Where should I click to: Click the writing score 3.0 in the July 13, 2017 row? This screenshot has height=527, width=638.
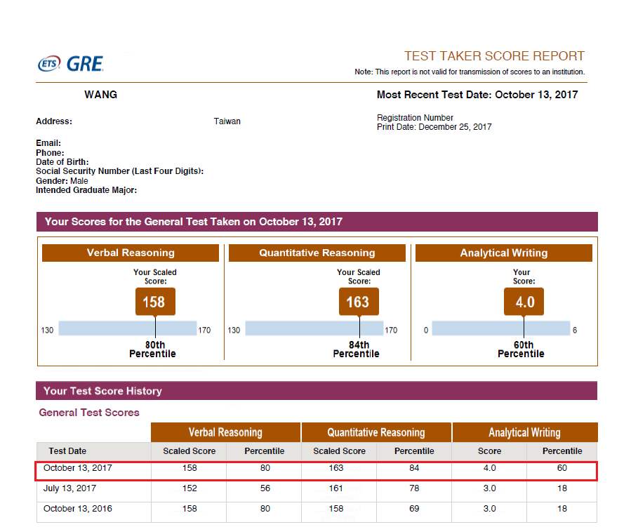[489, 488]
